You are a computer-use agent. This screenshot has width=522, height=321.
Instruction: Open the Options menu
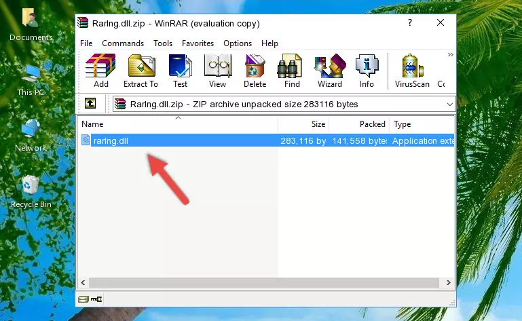238,43
